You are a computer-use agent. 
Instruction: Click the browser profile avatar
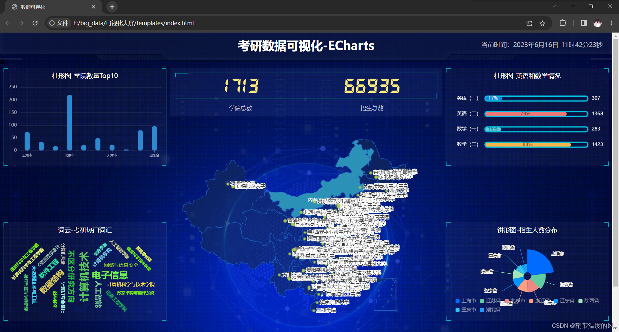597,23
